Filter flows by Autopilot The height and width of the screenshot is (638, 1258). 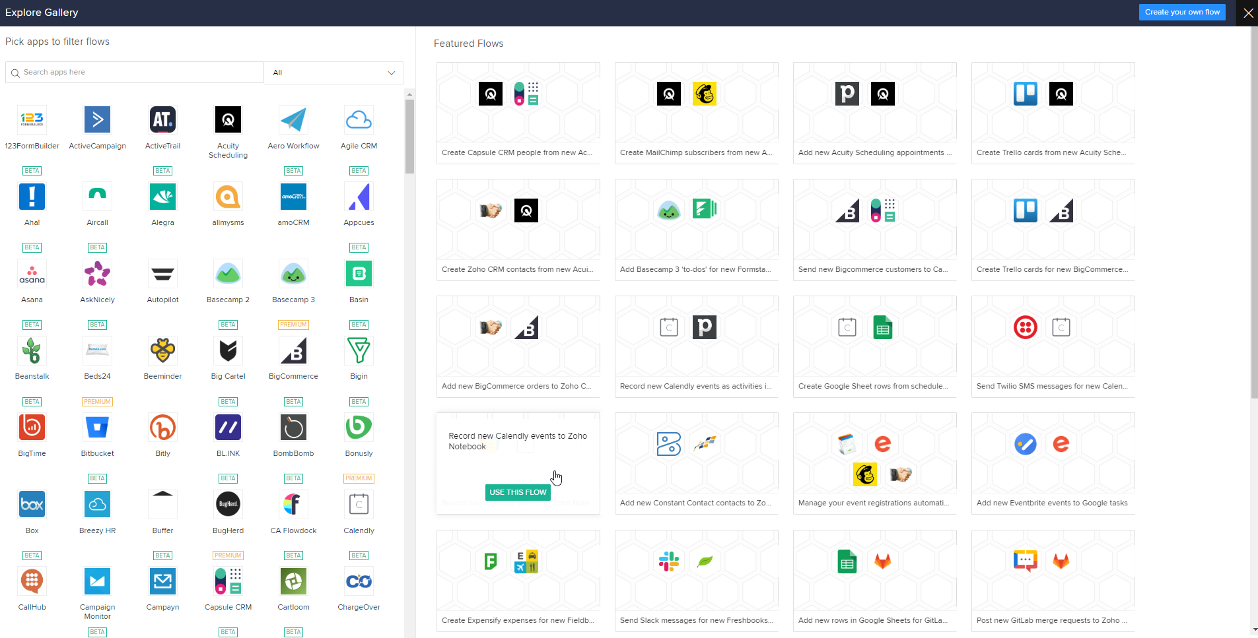(x=162, y=274)
